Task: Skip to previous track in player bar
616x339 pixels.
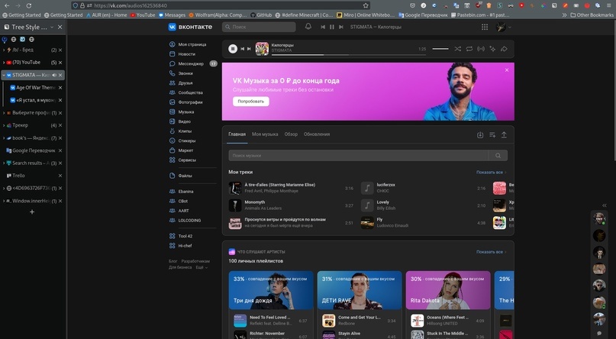Action: [243, 49]
